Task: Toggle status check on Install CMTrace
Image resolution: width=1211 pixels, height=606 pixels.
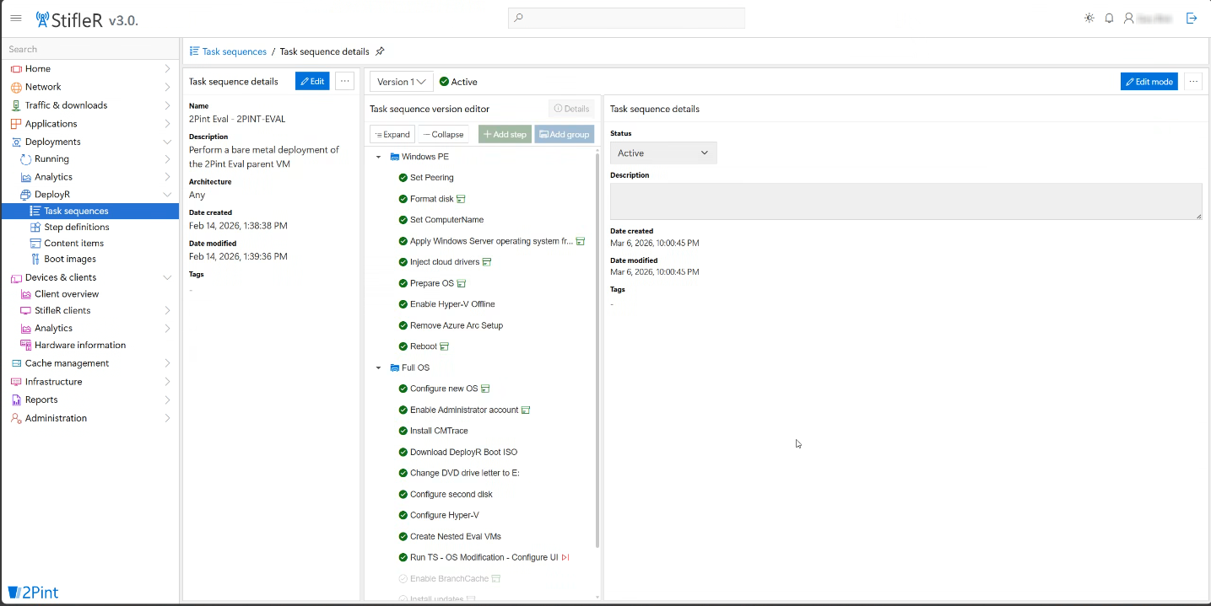Action: [403, 431]
